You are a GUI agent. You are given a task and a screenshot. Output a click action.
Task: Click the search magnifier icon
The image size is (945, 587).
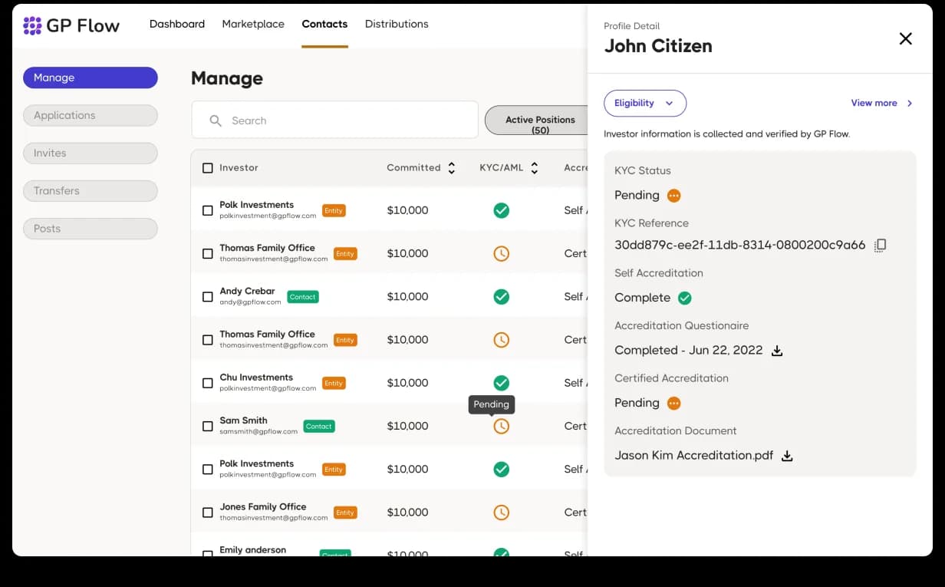pos(216,120)
